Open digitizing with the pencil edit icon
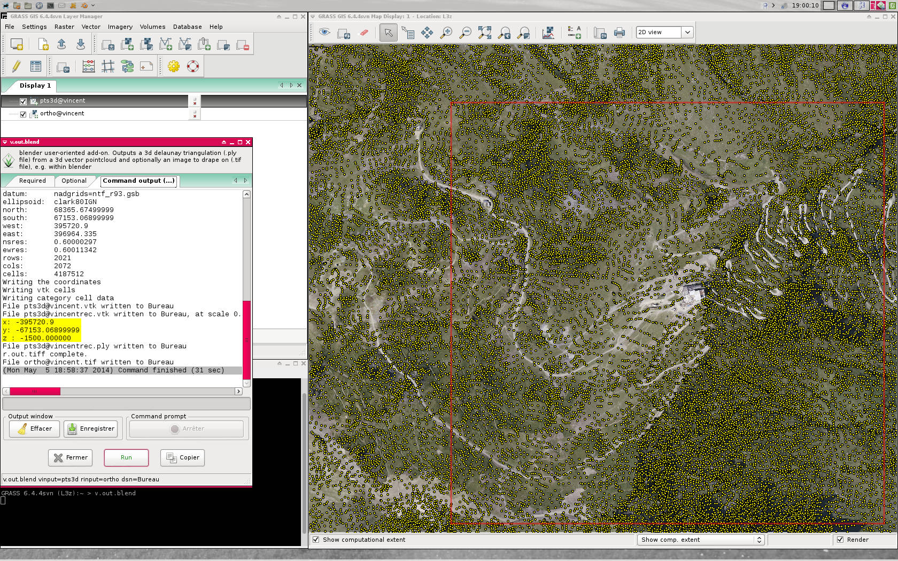 pos(16,66)
